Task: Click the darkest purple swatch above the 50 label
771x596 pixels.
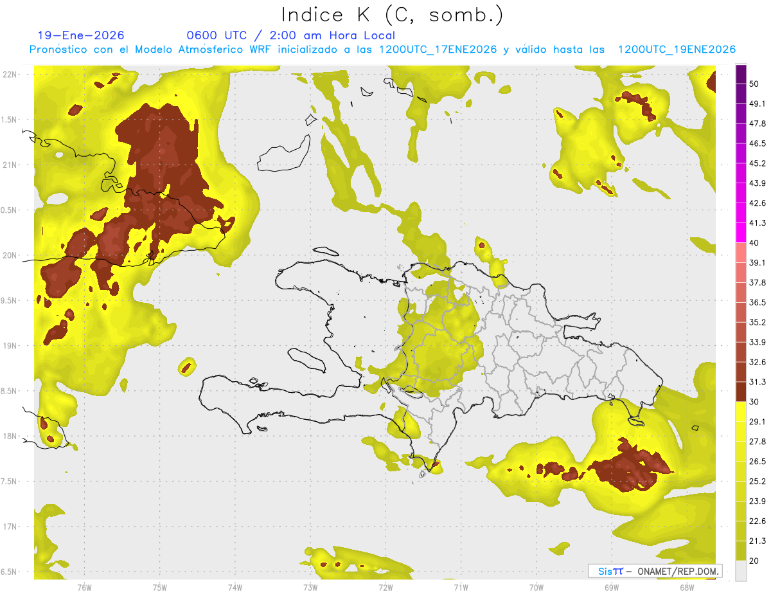Action: point(741,73)
